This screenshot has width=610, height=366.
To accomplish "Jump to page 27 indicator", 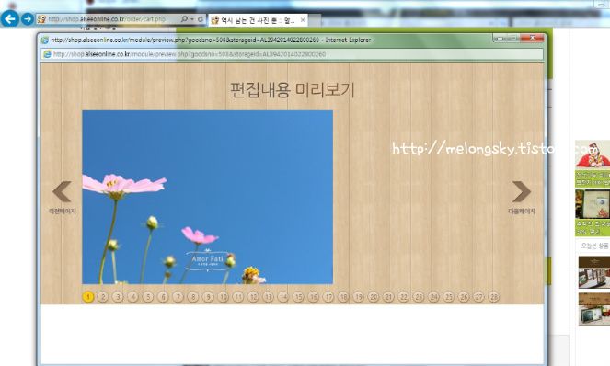I will pyautogui.click(x=478, y=297).
